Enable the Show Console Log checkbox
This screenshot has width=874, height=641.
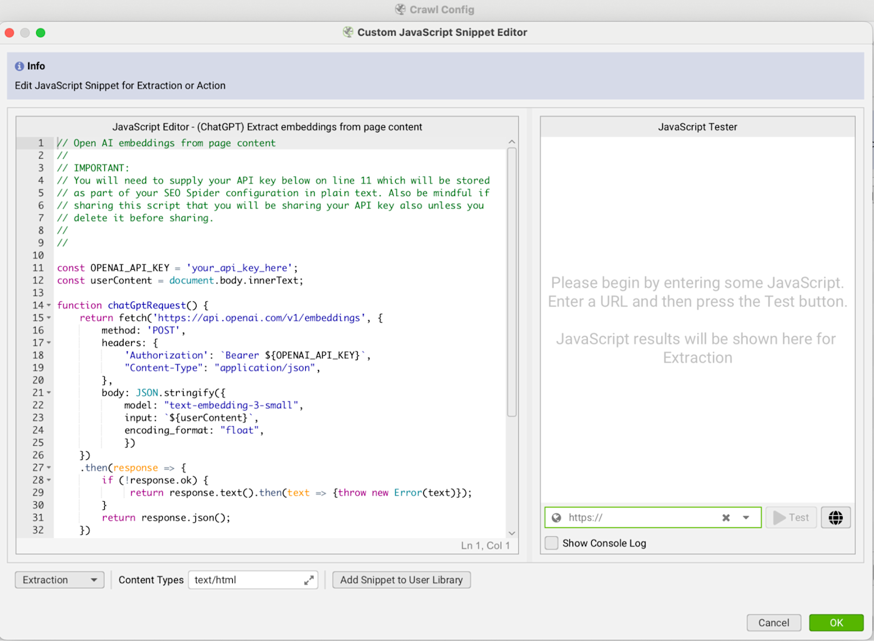tap(551, 543)
